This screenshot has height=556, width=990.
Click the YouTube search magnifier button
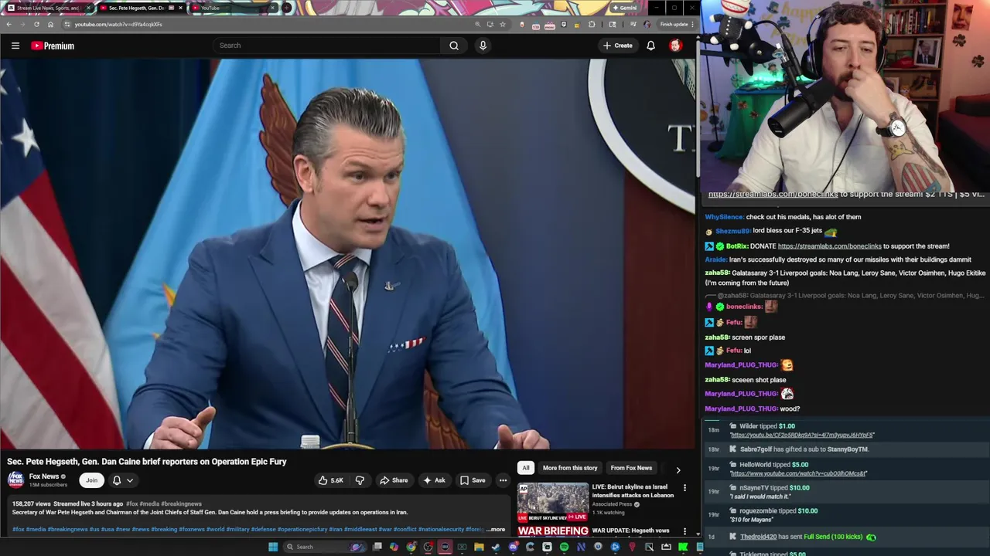coord(454,46)
